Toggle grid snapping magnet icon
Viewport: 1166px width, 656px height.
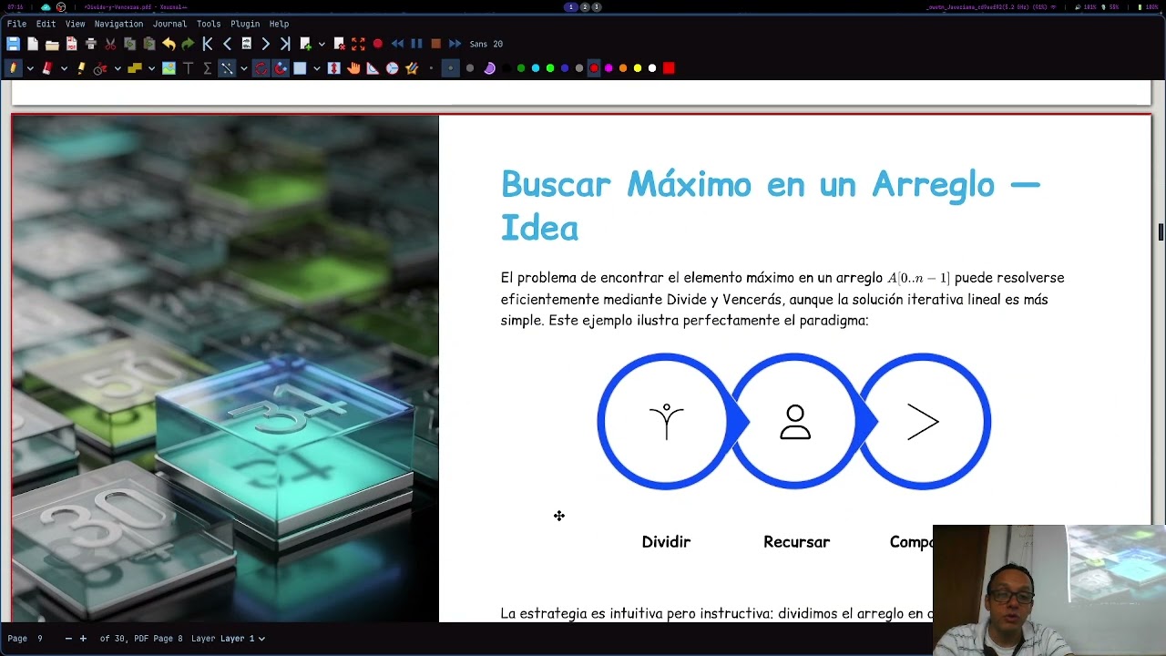[281, 68]
